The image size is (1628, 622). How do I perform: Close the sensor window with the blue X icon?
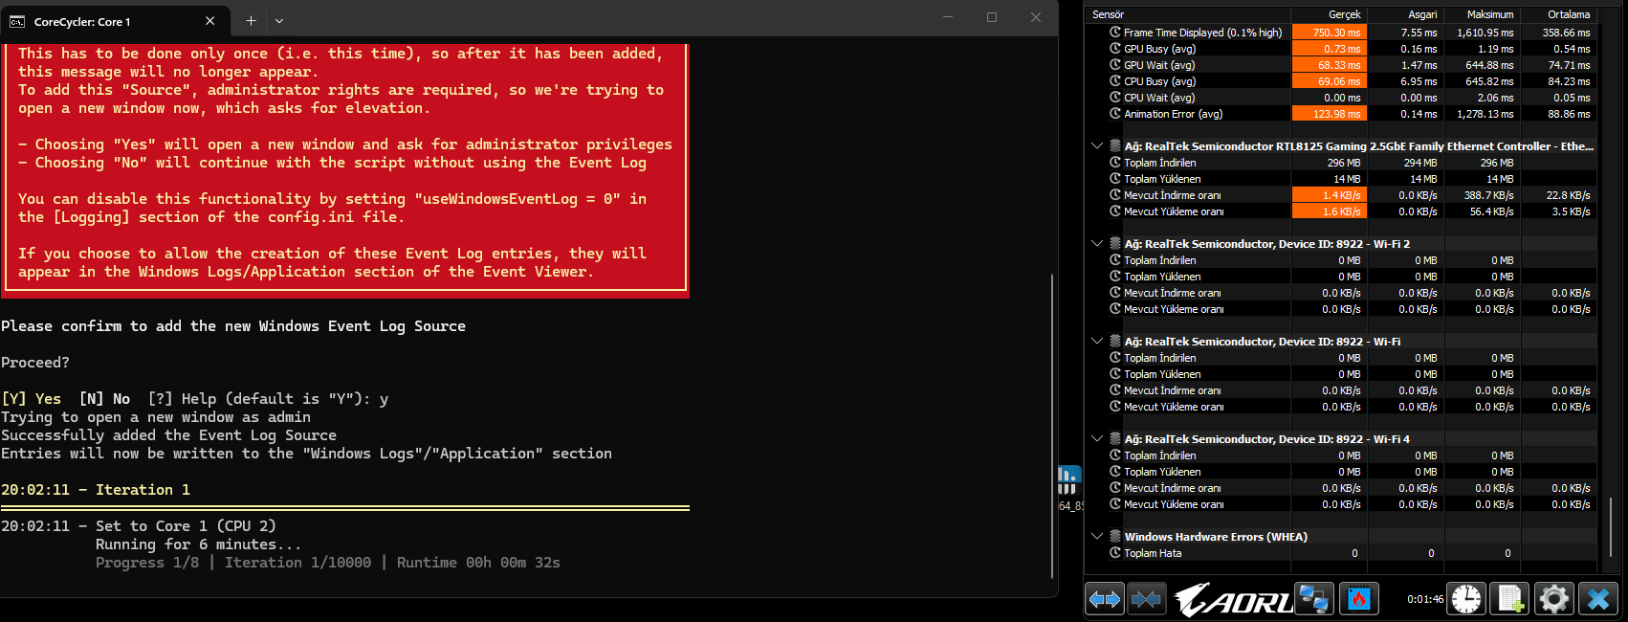1598,599
